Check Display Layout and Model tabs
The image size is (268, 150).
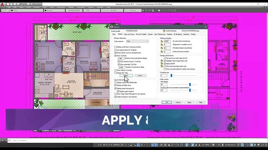pyautogui.click(x=116, y=82)
